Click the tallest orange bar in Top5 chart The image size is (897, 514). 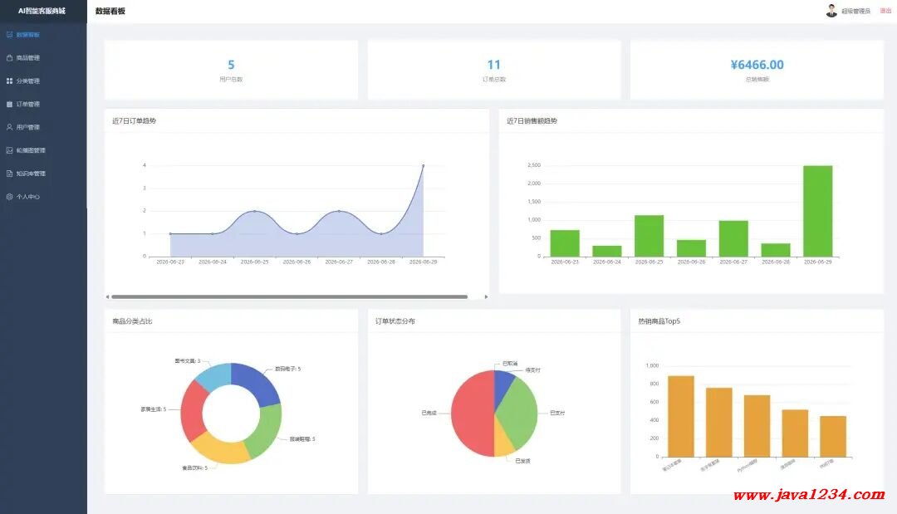[681, 416]
